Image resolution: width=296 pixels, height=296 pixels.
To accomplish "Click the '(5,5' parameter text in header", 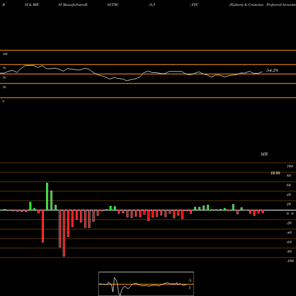I will [152, 5].
